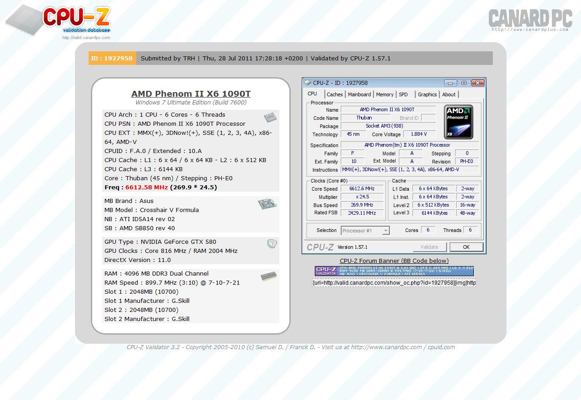
Task: Click the Instructions MMX(+) field in CPU-Z
Action: click(x=410, y=170)
